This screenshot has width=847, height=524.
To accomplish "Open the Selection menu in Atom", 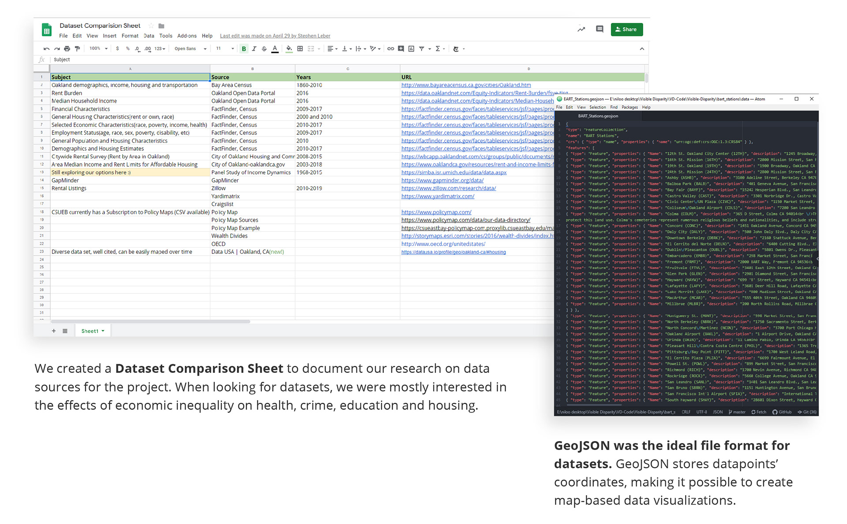I will [598, 108].
